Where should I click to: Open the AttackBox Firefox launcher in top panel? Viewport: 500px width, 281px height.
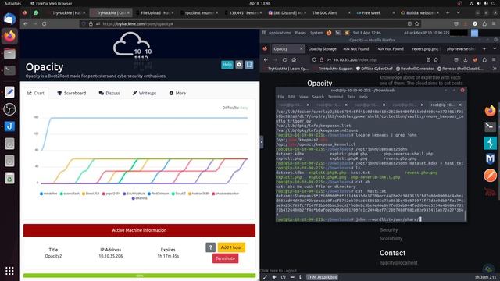tap(329, 33)
